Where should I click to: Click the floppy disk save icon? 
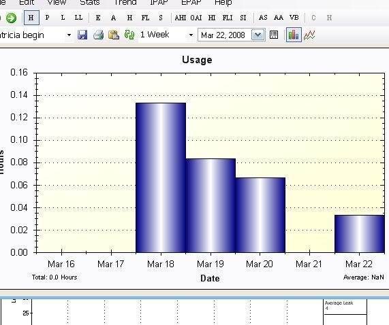[82, 35]
